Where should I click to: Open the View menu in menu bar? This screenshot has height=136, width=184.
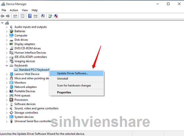pyautogui.click(x=25, y=10)
